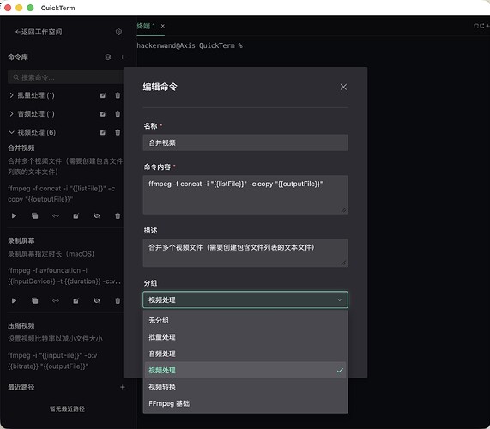Image resolution: width=490 pixels, height=429 pixels.
Task: Switch to the 终端 1 tab
Action: click(146, 26)
